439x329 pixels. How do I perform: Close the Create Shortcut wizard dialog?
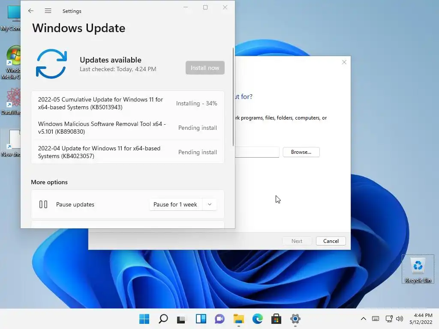coord(344,62)
